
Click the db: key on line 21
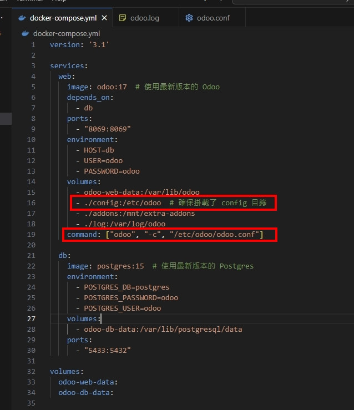[x=64, y=255]
